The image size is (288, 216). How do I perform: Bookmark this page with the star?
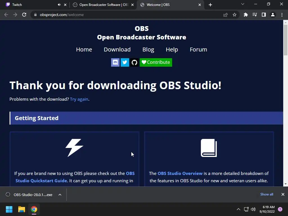pyautogui.click(x=235, y=15)
